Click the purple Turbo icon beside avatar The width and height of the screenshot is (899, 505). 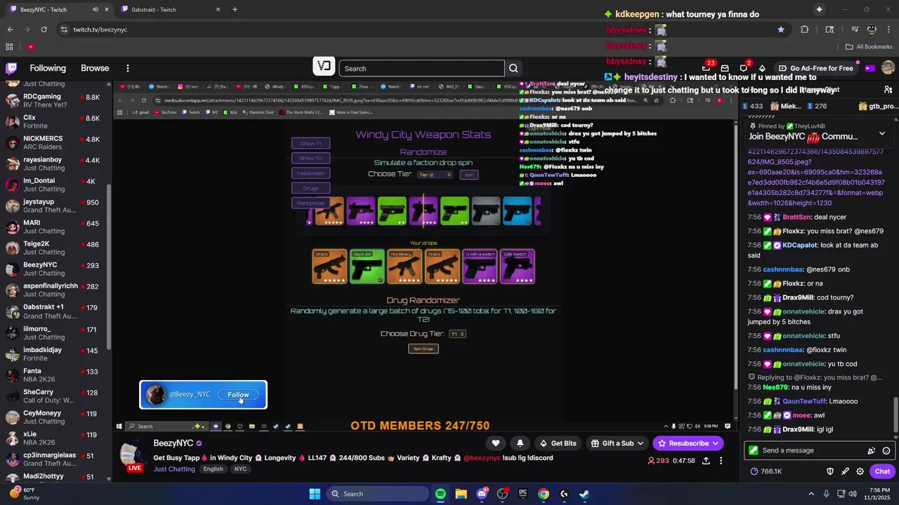870,68
